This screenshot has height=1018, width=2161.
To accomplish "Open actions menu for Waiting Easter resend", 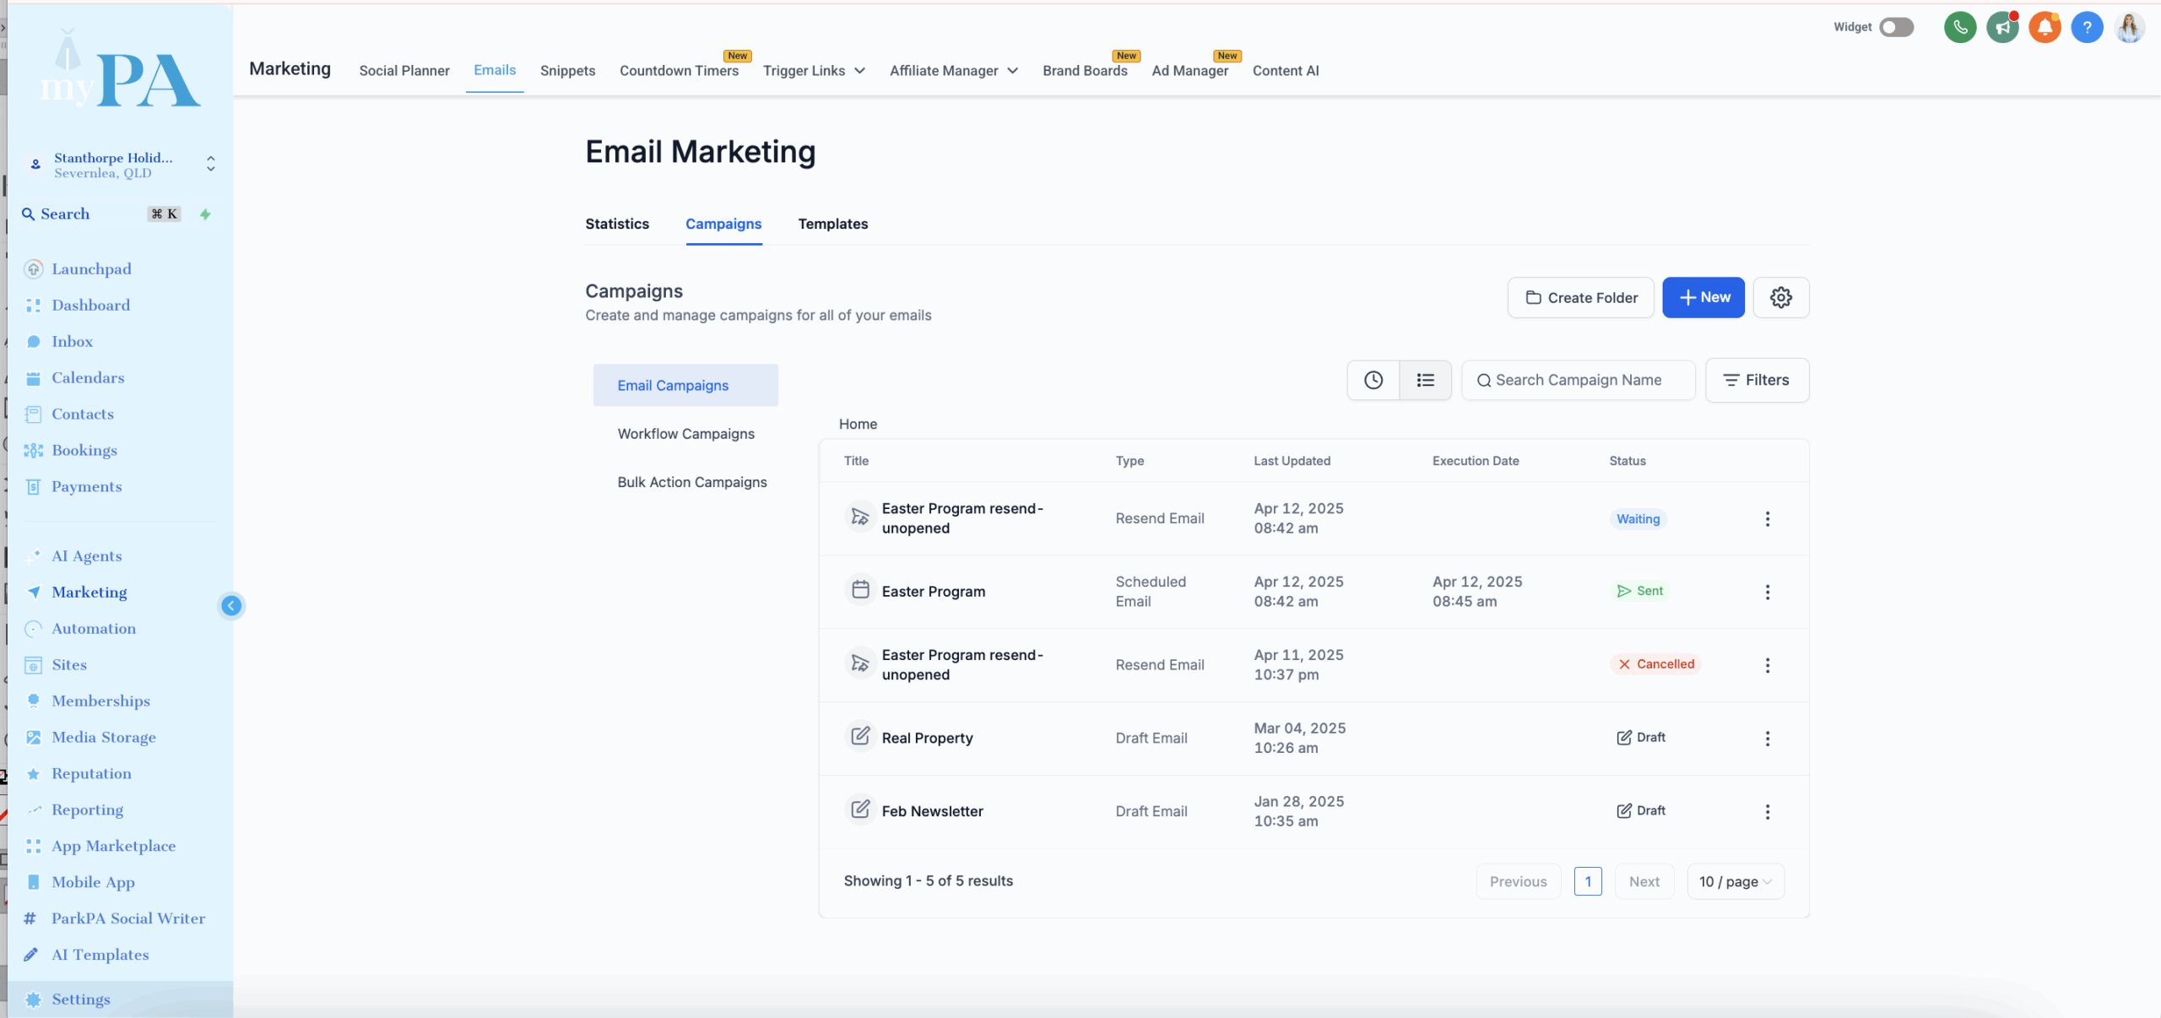I will pos(1768,519).
